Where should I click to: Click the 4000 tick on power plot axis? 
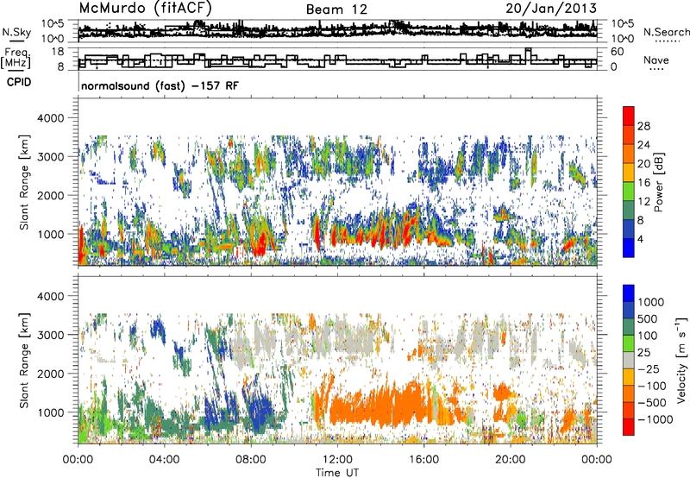pyautogui.click(x=51, y=118)
